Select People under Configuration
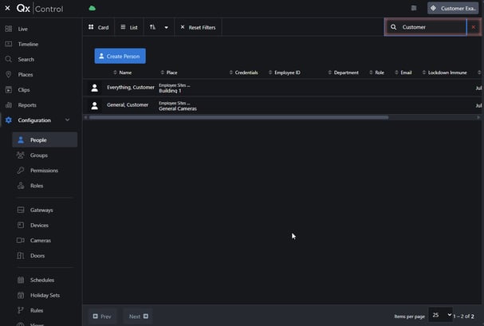The height and width of the screenshot is (326, 484). coord(45,139)
